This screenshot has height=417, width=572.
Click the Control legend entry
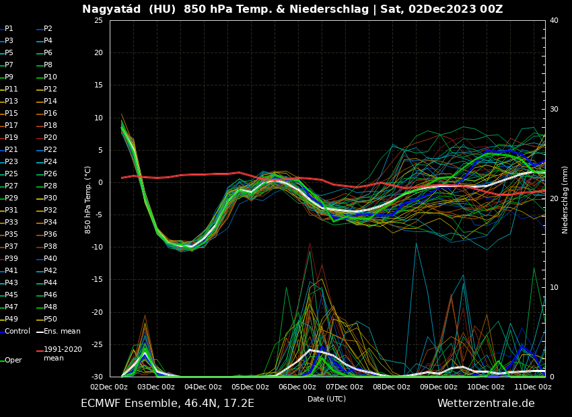click(x=17, y=332)
